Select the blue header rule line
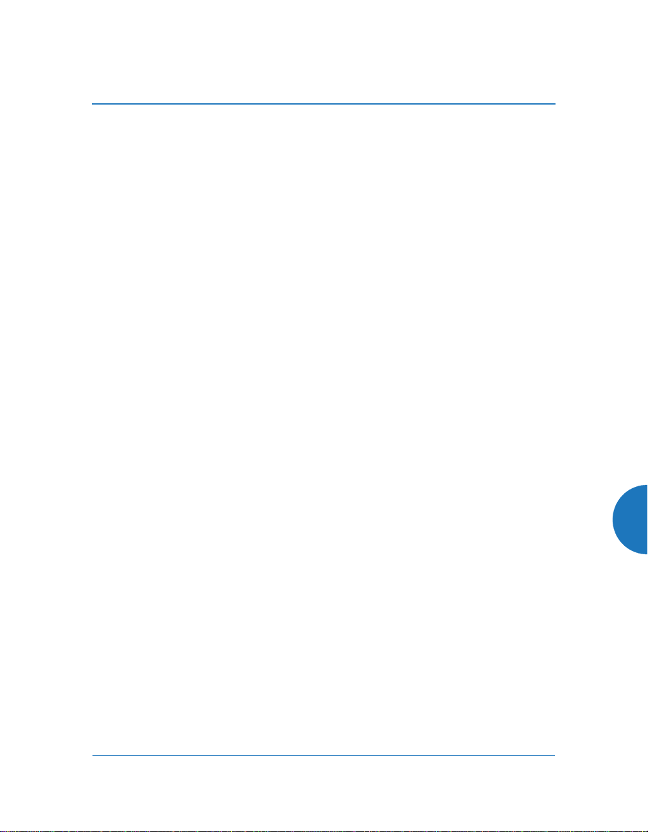The width and height of the screenshot is (648, 832). pyautogui.click(x=323, y=103)
